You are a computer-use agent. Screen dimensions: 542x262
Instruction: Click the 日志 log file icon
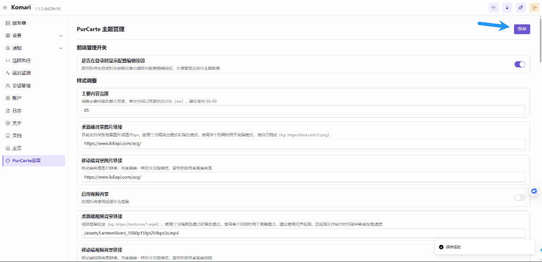[8, 110]
